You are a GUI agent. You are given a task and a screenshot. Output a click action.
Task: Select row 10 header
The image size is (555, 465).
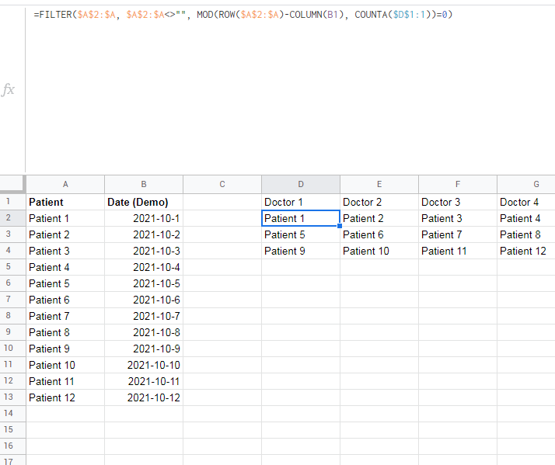pyautogui.click(x=12, y=349)
